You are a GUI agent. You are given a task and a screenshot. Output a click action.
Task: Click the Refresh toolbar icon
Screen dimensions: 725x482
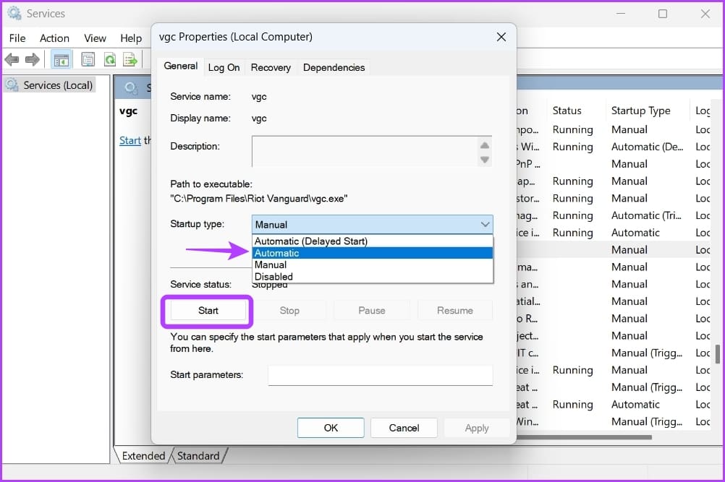tap(110, 59)
